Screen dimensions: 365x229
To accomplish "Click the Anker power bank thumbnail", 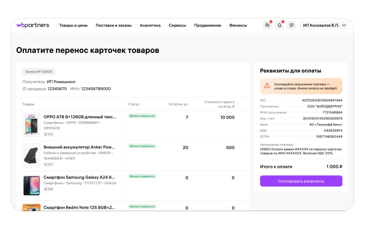I will [32, 156].
